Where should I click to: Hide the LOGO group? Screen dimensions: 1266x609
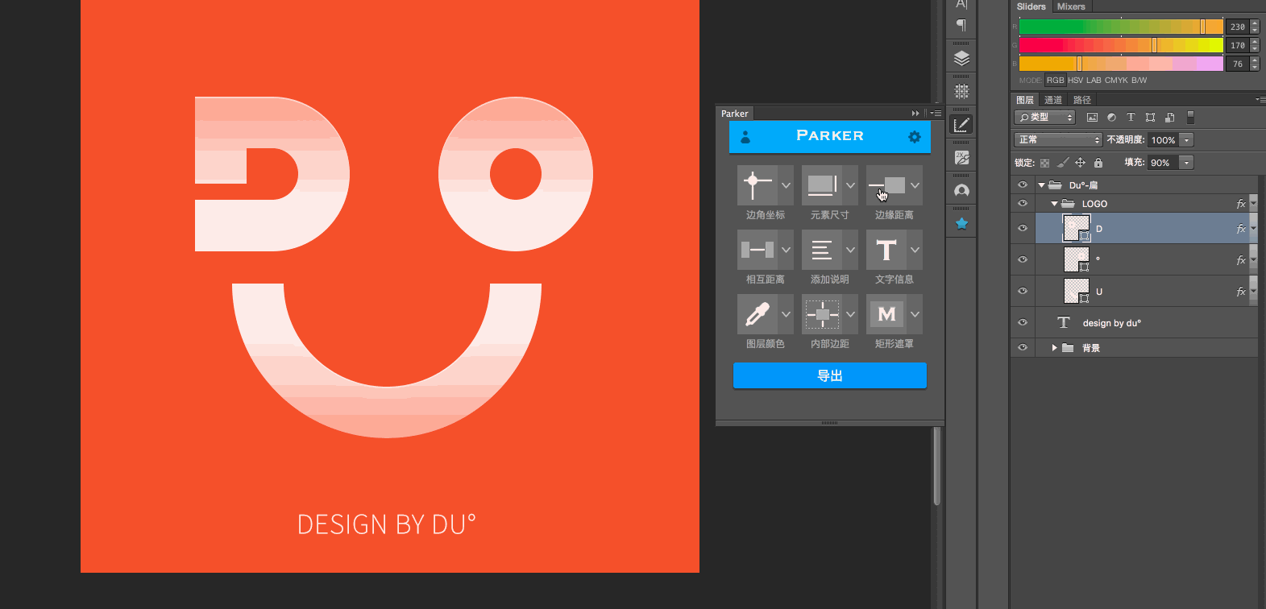tap(1023, 204)
